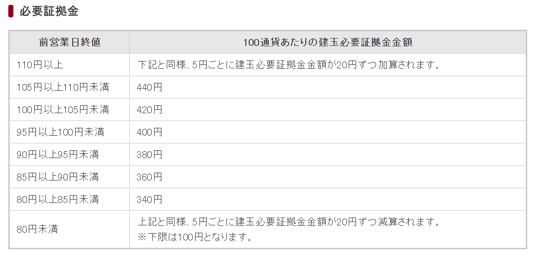Select the 前営業日終値 column header

click(70, 42)
